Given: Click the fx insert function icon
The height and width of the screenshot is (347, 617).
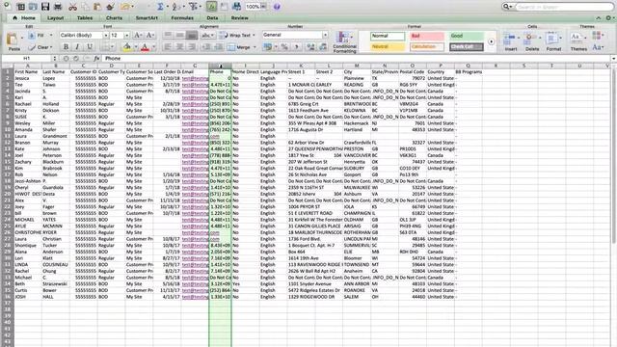Looking at the screenshot, I should tap(96, 58).
